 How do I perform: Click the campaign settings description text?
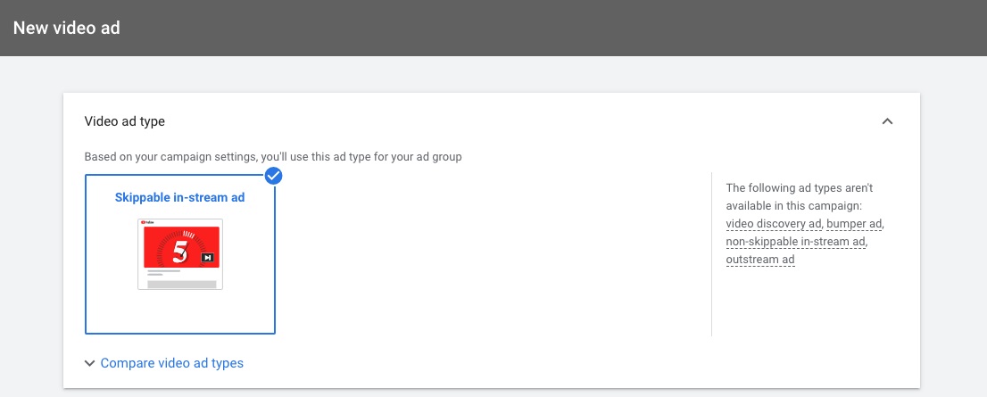[273, 157]
